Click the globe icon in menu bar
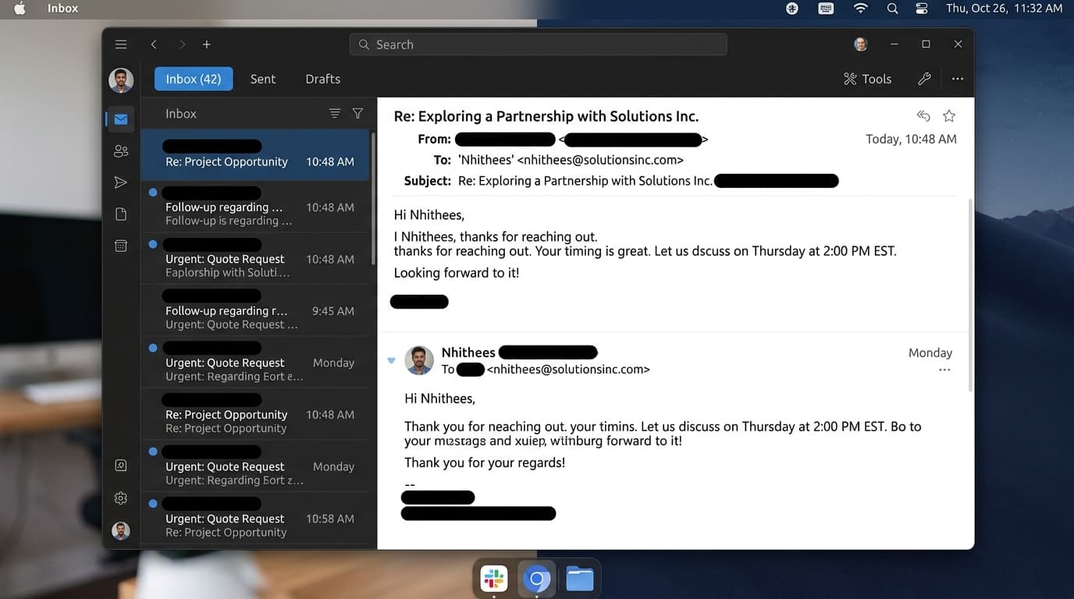This screenshot has height=599, width=1074. click(792, 9)
